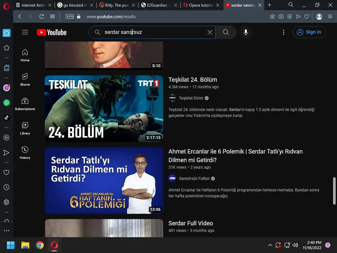Open Opera sidebar player icon
Image resolution: width=337 pixels, height=253 pixels.
coord(7,137)
